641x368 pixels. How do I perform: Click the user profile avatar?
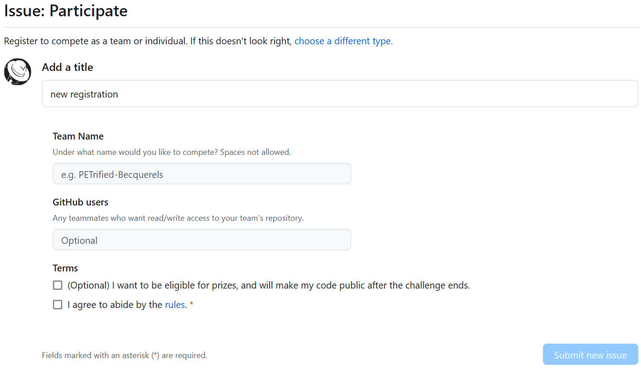(18, 72)
